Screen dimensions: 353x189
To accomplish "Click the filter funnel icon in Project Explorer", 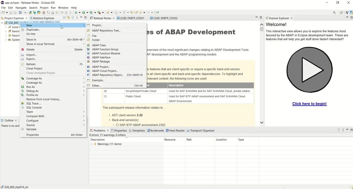I will (x=73, y=18).
